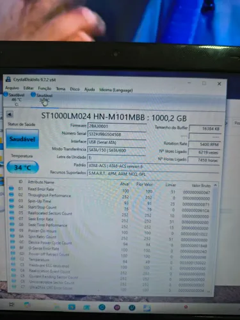Click the Padrão field ATA8-ACS

tap(153, 166)
